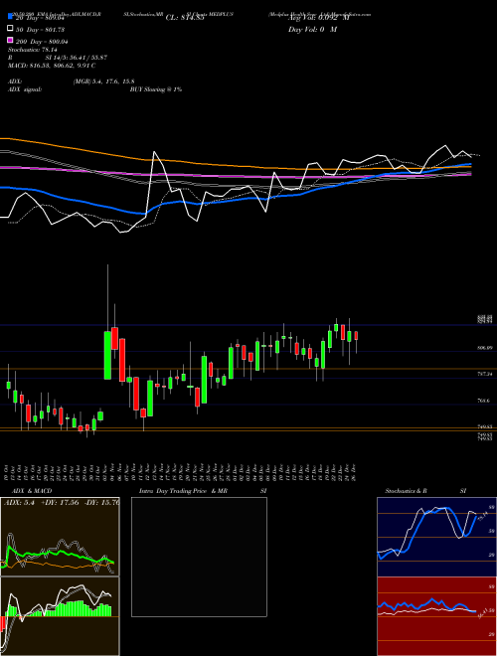Click the 'BUY Slowing @ 1%' signal text
Image resolution: width=497 pixels, height=656 pixels.
click(156, 89)
